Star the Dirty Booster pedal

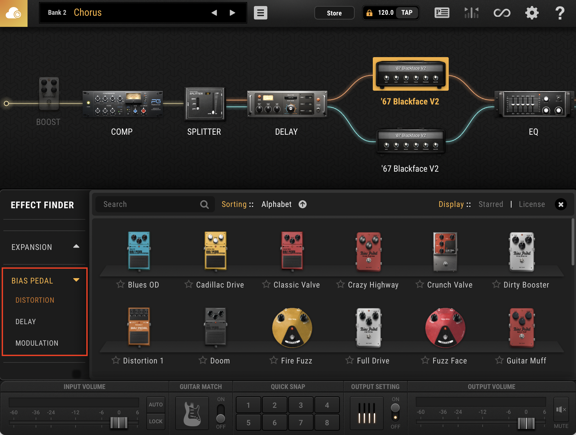[496, 285]
